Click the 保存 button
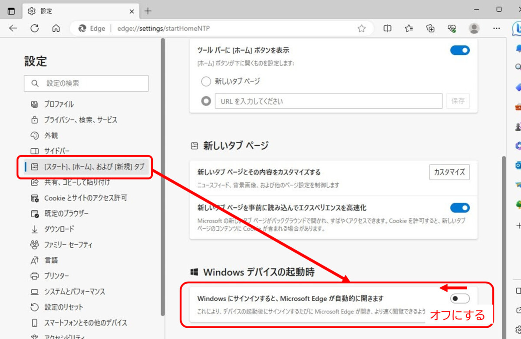The height and width of the screenshot is (339, 521). click(x=458, y=101)
